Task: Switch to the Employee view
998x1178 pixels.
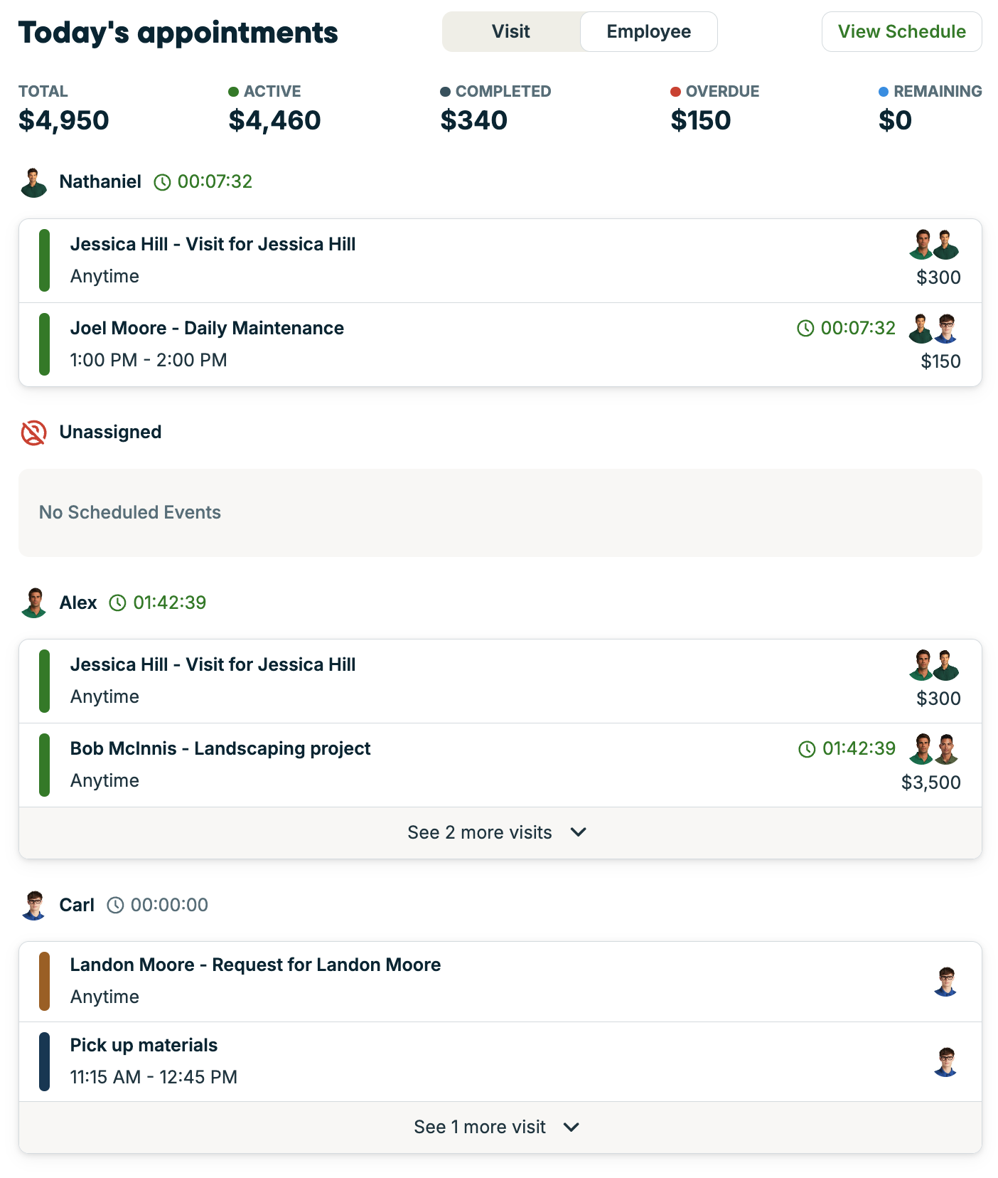Action: [x=648, y=32]
